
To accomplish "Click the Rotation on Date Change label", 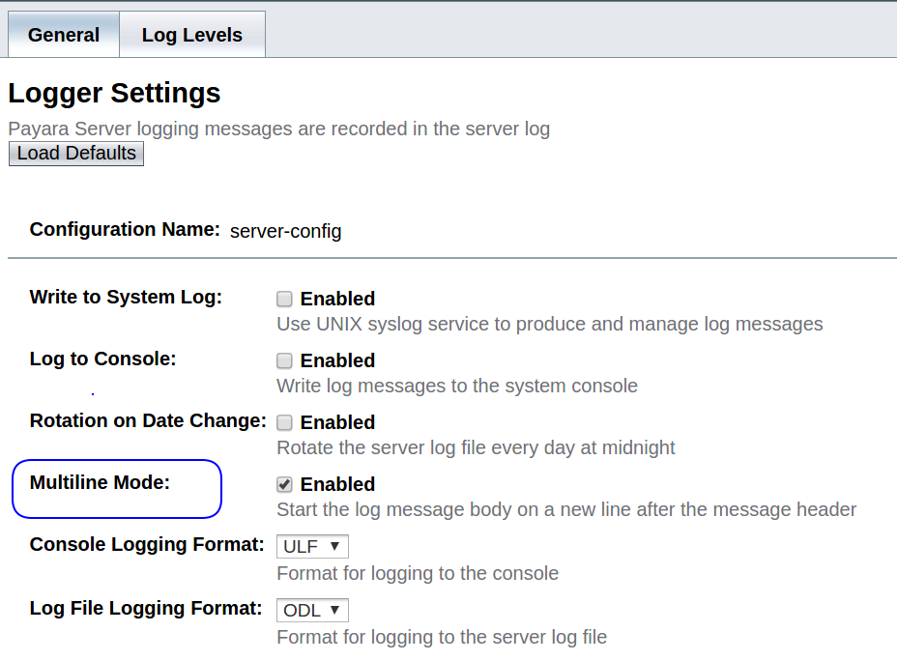I will pyautogui.click(x=147, y=420).
